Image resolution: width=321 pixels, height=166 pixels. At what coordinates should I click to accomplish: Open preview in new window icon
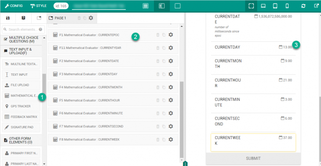pos(316,6)
